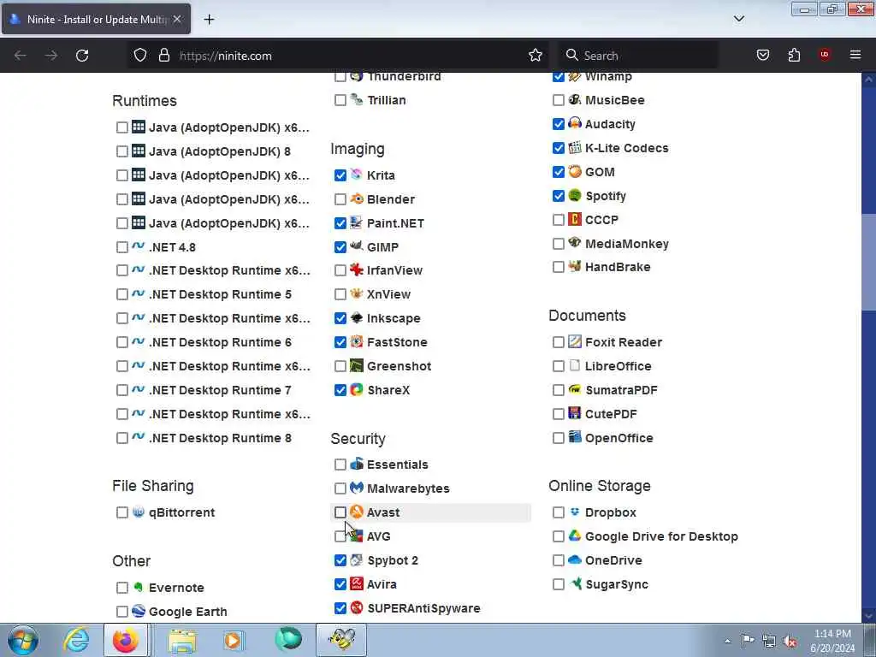Click the .NET Desktop Runtime 8 label

coord(220,438)
